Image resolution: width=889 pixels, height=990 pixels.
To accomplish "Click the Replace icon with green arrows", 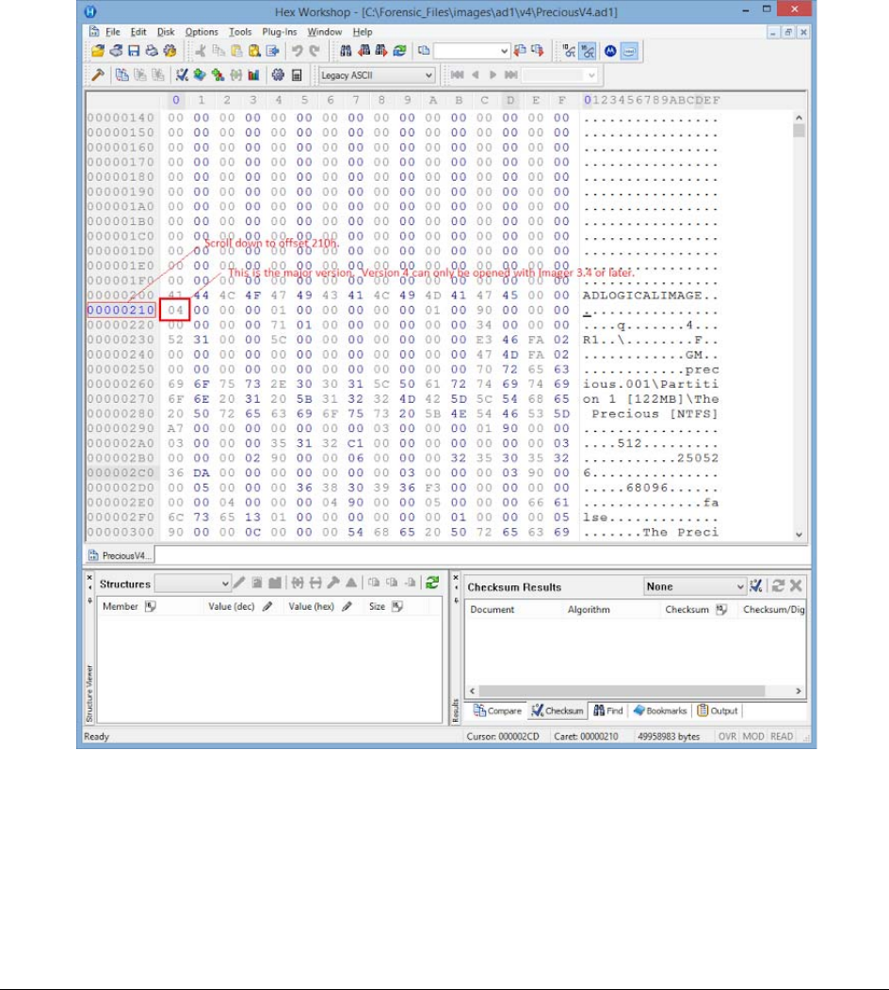I will (399, 51).
